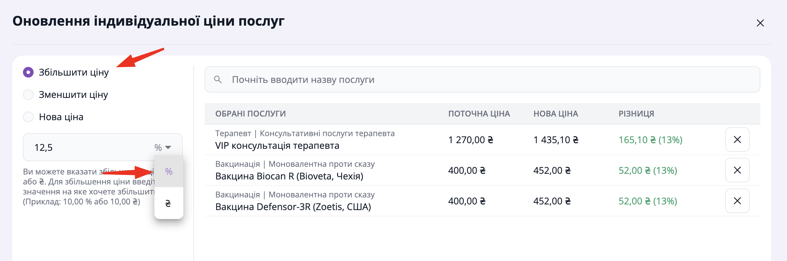Click the search magnifier icon
Screen dimensions: 787x261
pyautogui.click(x=218, y=80)
